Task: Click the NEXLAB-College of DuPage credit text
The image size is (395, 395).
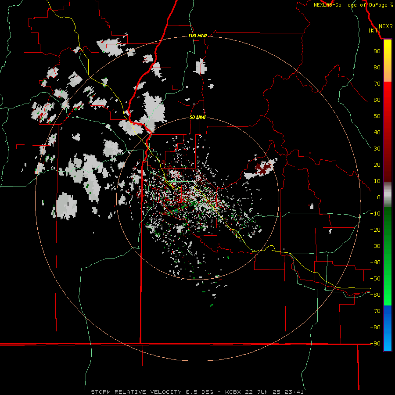Action: tap(350, 5)
